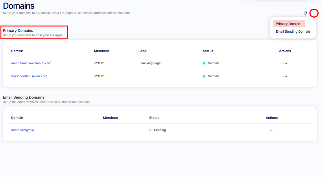Open actions ellipsis for demo.carriyo.io
The image size is (323, 177).
tap(272, 130)
